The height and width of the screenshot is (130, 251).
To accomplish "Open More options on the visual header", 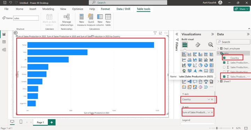I will 166,33.
